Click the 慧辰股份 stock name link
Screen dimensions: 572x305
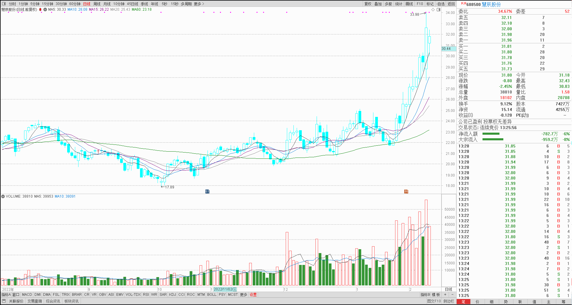pyautogui.click(x=491, y=4)
